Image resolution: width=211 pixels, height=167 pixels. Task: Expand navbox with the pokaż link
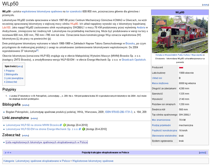tap(202, 152)
